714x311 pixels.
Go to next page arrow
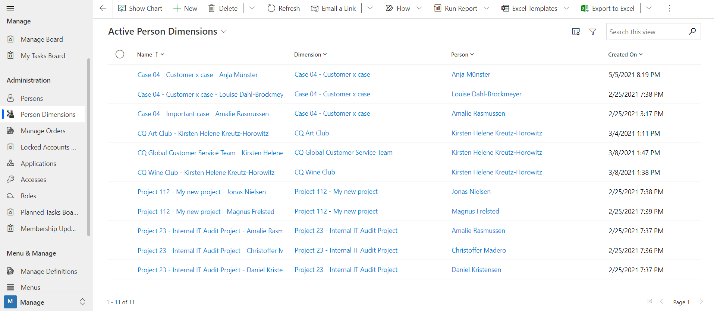point(700,301)
